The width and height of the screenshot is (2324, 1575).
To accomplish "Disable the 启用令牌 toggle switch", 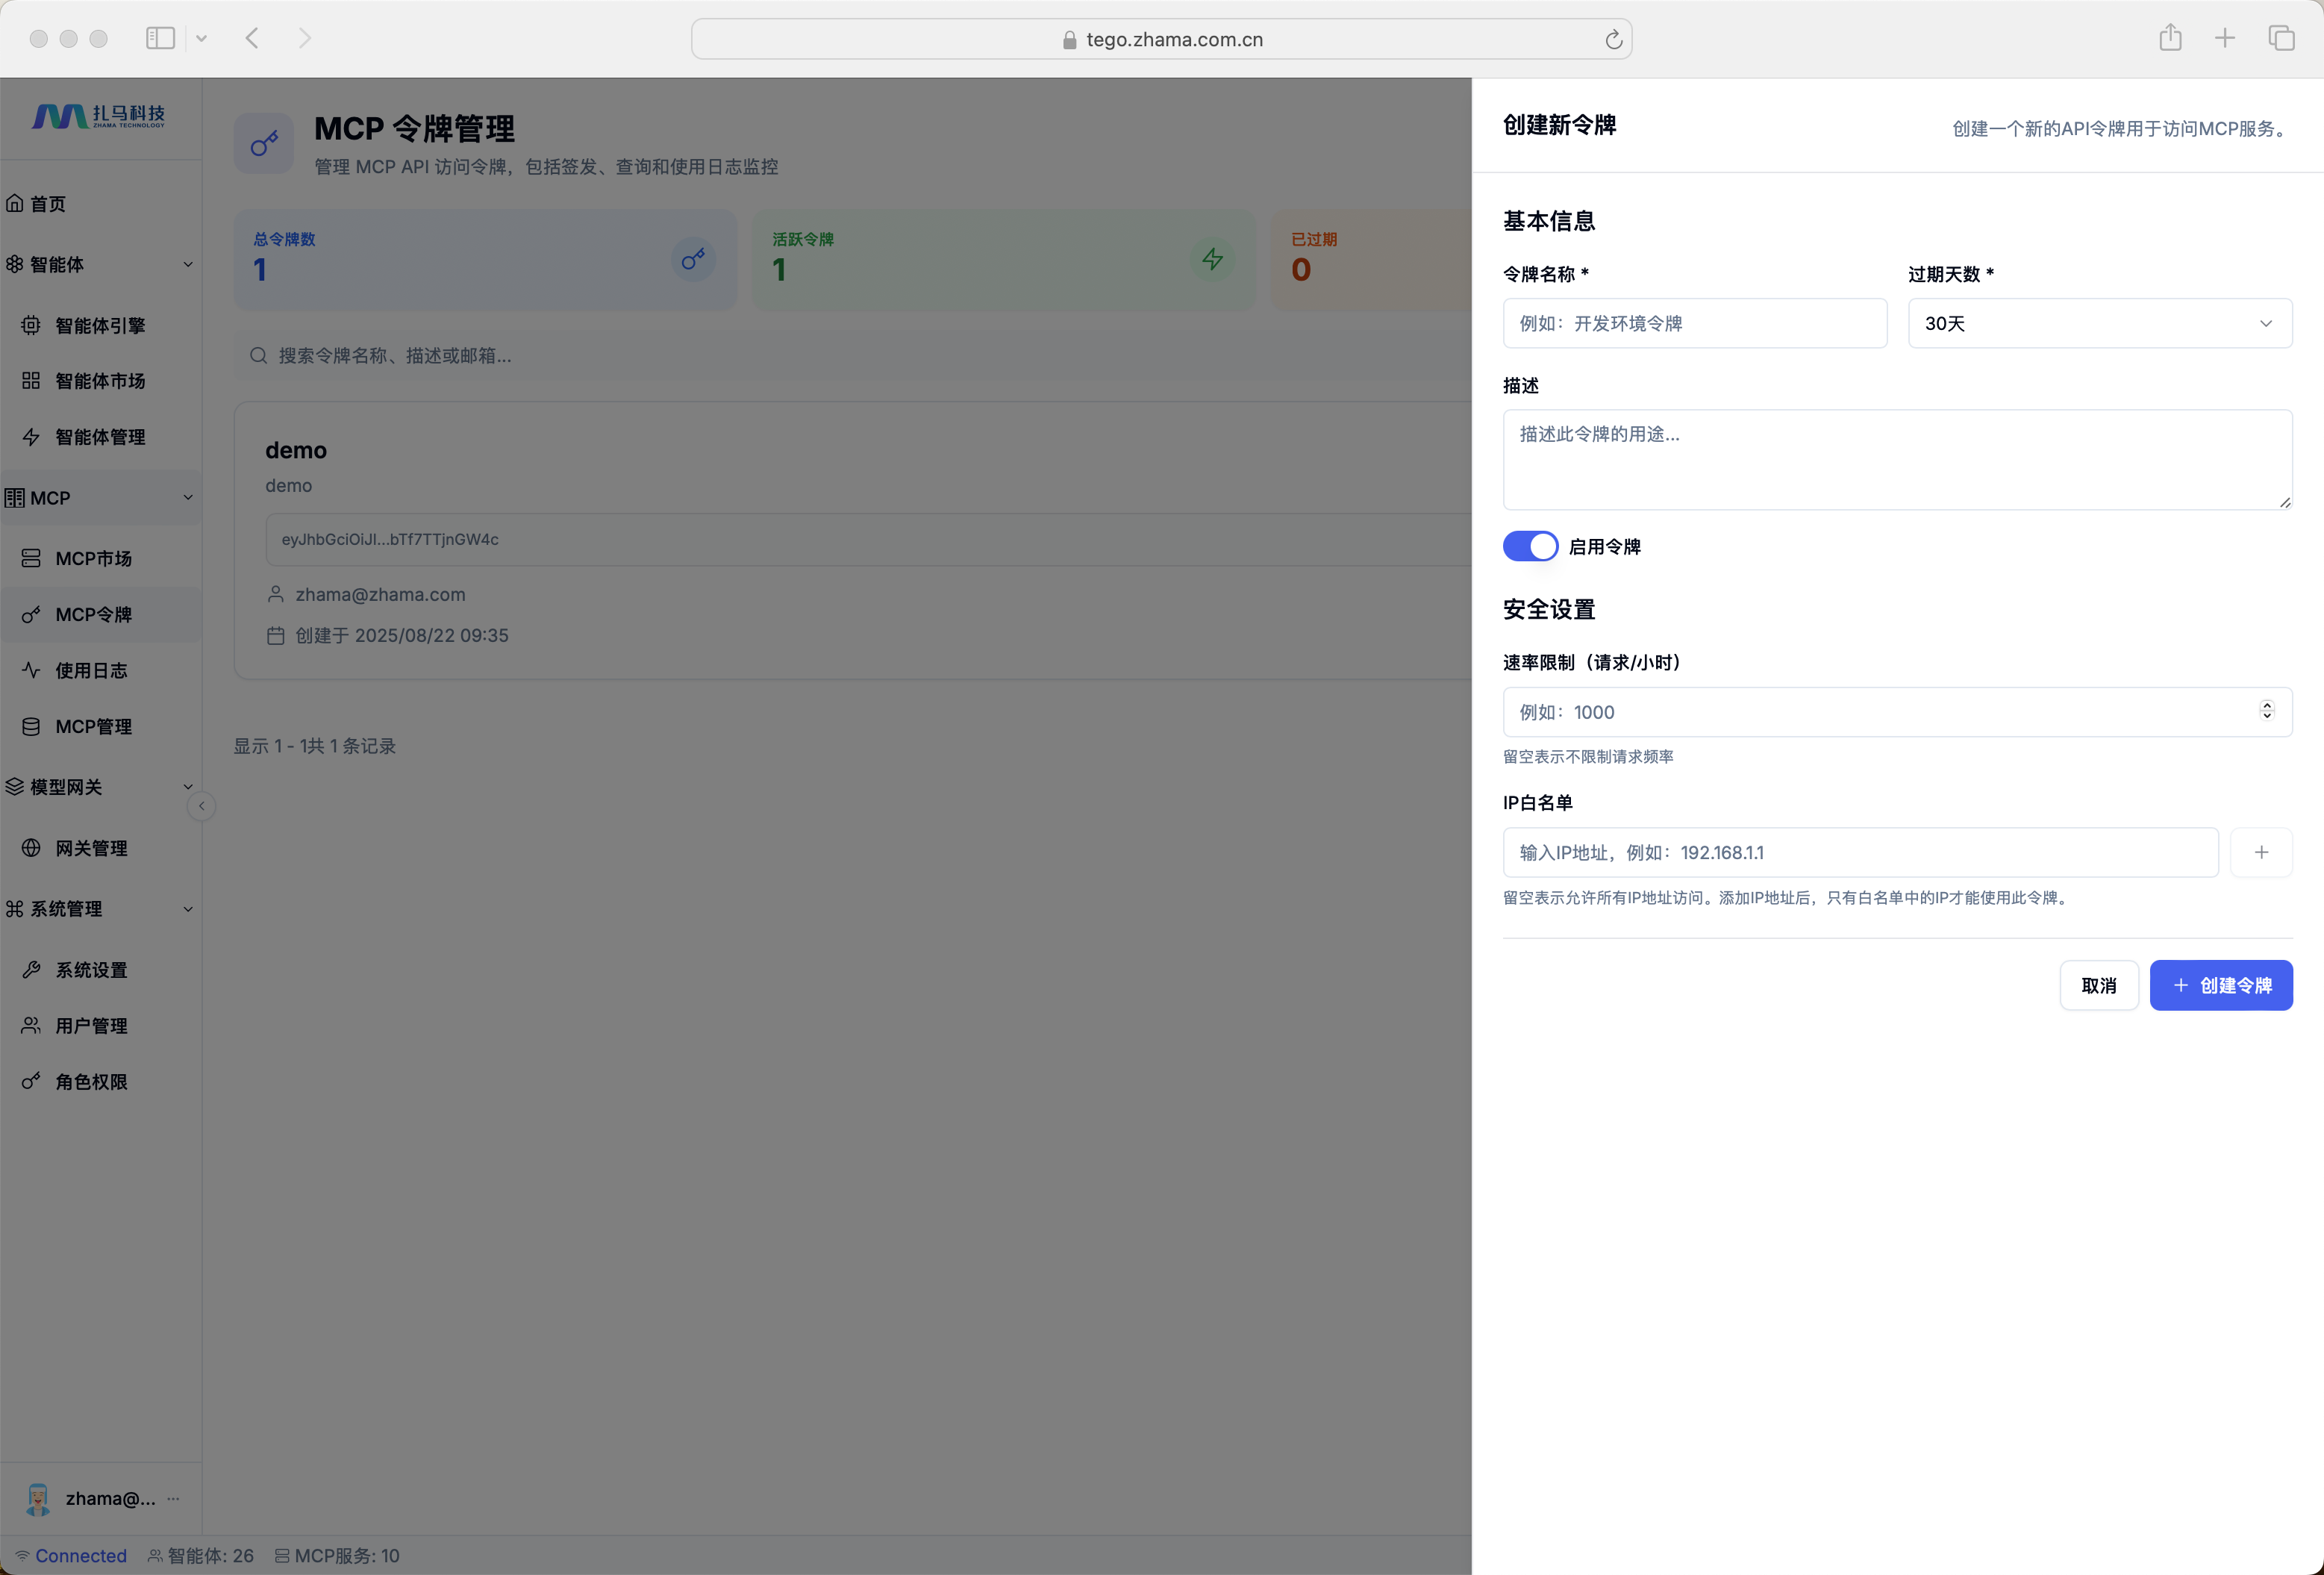I will (x=1529, y=546).
